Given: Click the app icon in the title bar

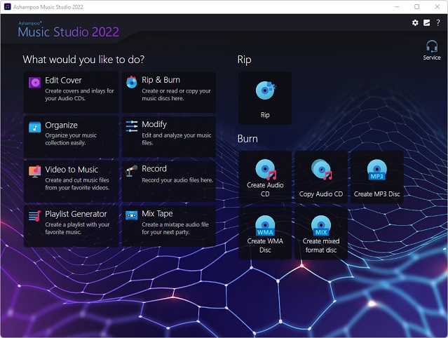Looking at the screenshot, I should click(x=8, y=7).
